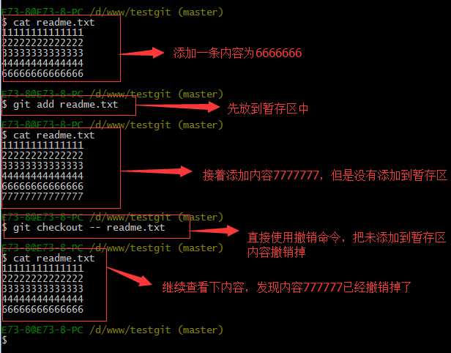Click annotation text '添加一条内容为6666666'

(237, 53)
